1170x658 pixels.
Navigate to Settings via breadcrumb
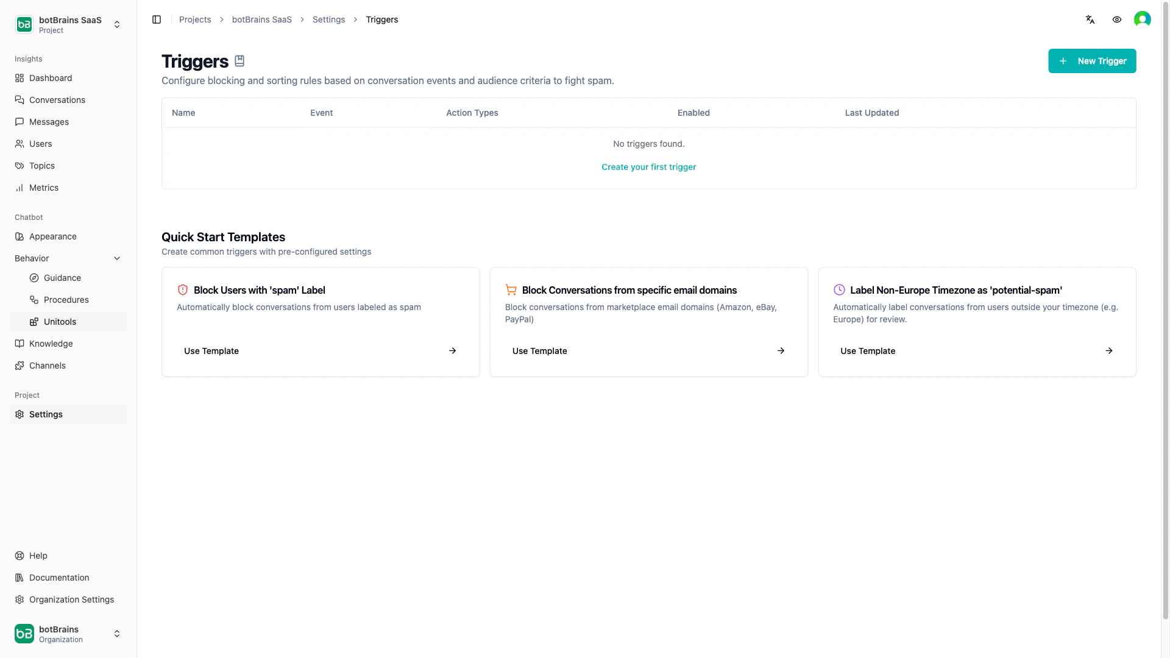click(x=328, y=19)
